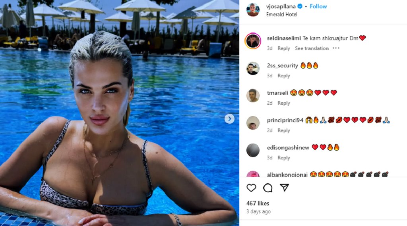
Task: Like the post with the heart icon
Action: pyautogui.click(x=251, y=188)
